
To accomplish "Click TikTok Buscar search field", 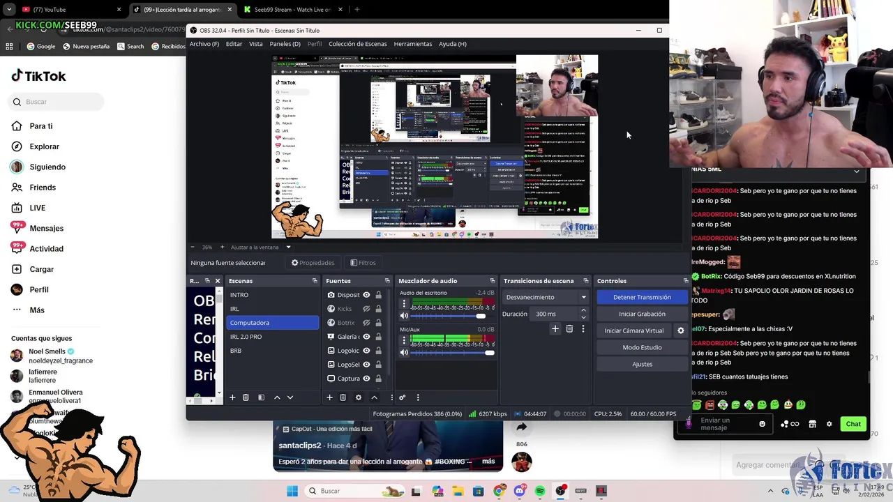I will [57, 102].
